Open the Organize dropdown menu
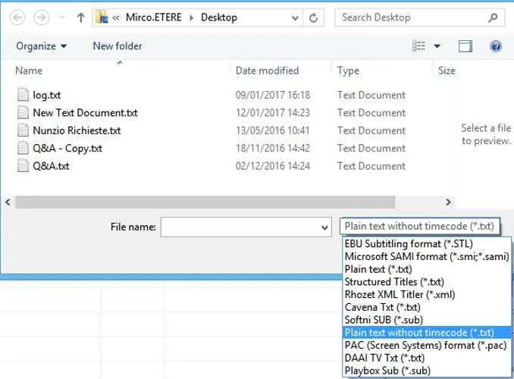Screen dimensions: 514x379 [42, 46]
